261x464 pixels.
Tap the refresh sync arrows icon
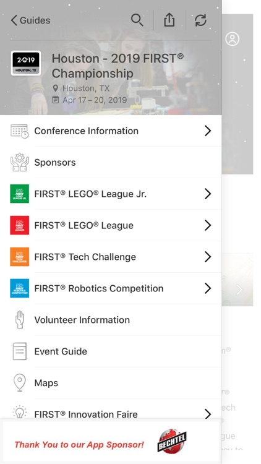tap(200, 20)
